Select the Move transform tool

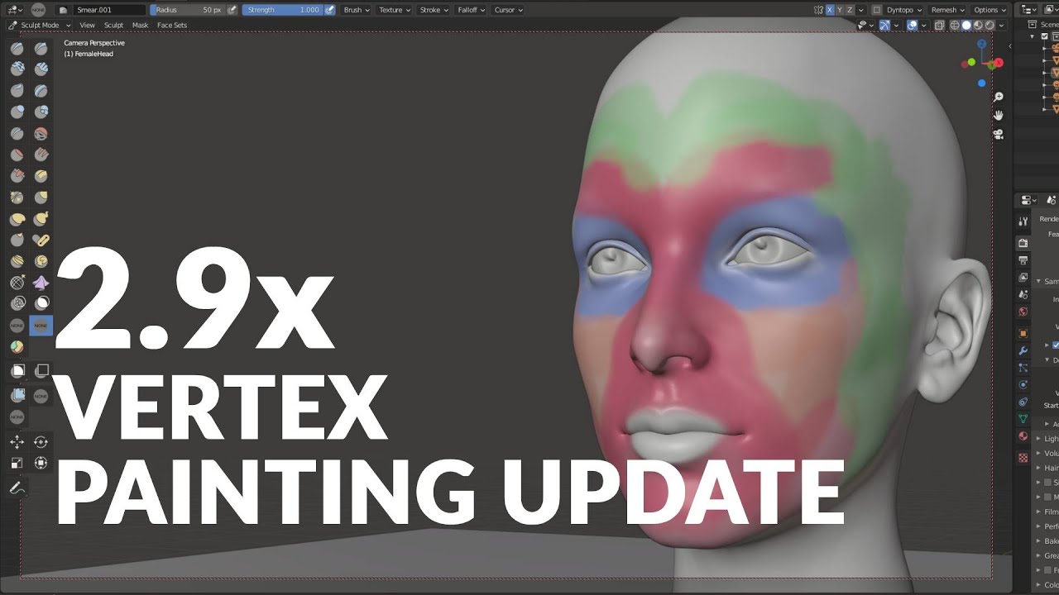click(17, 442)
